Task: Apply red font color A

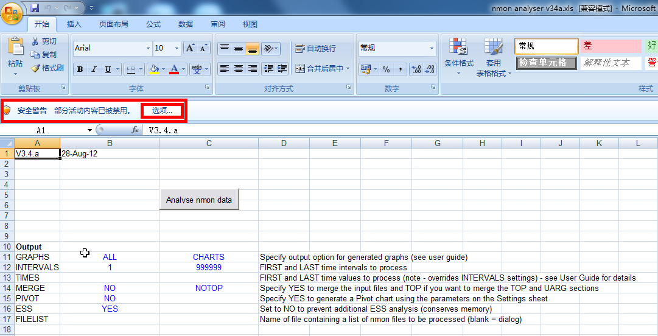Action: (x=175, y=69)
